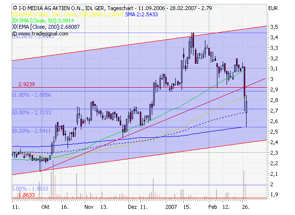The width and height of the screenshot is (295, 215).
Task: Click the Nov marker on the date axis
Action: pos(89,208)
